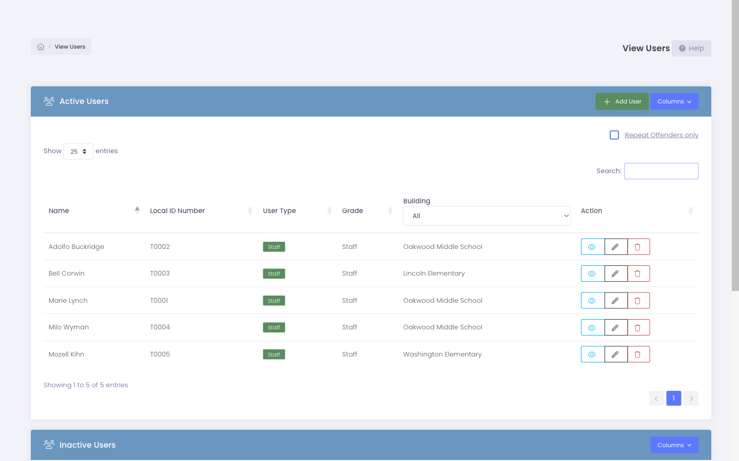Edit Adolfo Buckridge using pencil icon

pyautogui.click(x=615, y=247)
